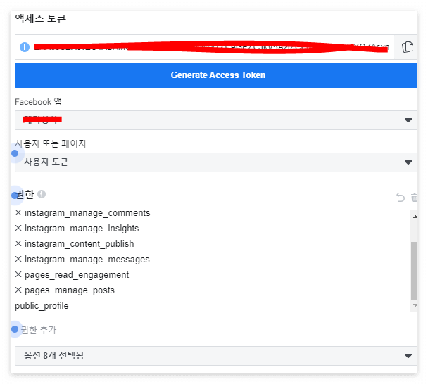
Task: Click the 권한 추가 label
Action: coord(39,330)
